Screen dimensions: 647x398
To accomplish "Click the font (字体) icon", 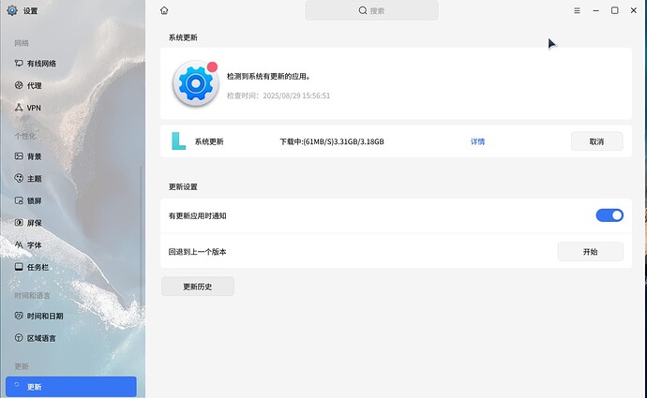I will click(19, 244).
